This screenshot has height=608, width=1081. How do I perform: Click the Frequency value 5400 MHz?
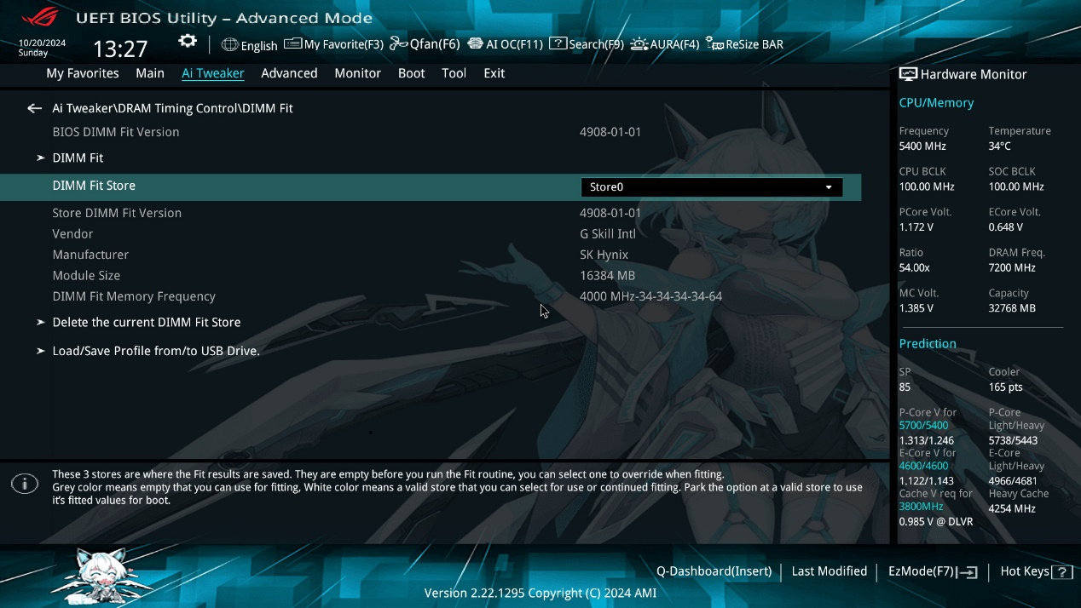[922, 146]
